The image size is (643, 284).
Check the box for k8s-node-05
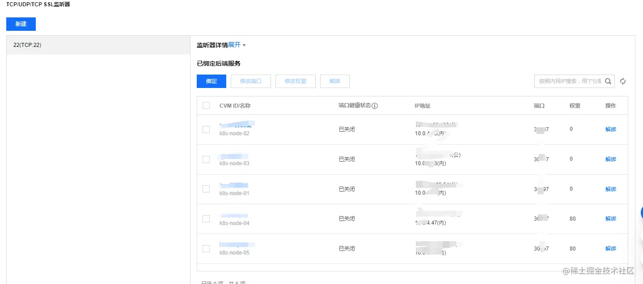pyautogui.click(x=206, y=249)
